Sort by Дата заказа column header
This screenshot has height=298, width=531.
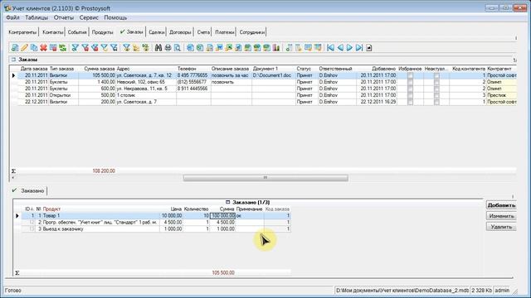[34, 69]
